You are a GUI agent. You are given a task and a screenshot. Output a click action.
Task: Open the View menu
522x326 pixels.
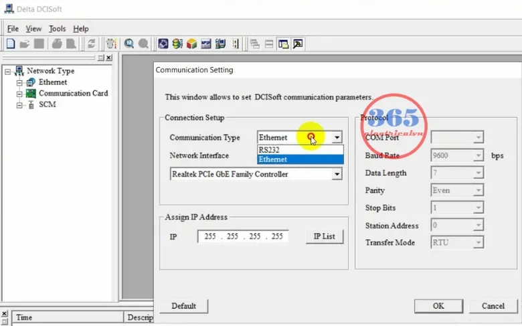coord(33,29)
